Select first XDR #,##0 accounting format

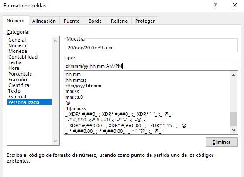tap(147, 114)
